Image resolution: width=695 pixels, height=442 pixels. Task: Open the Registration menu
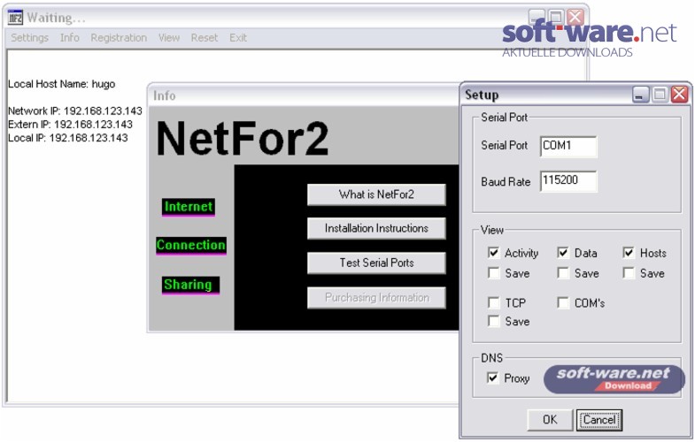[x=119, y=38]
